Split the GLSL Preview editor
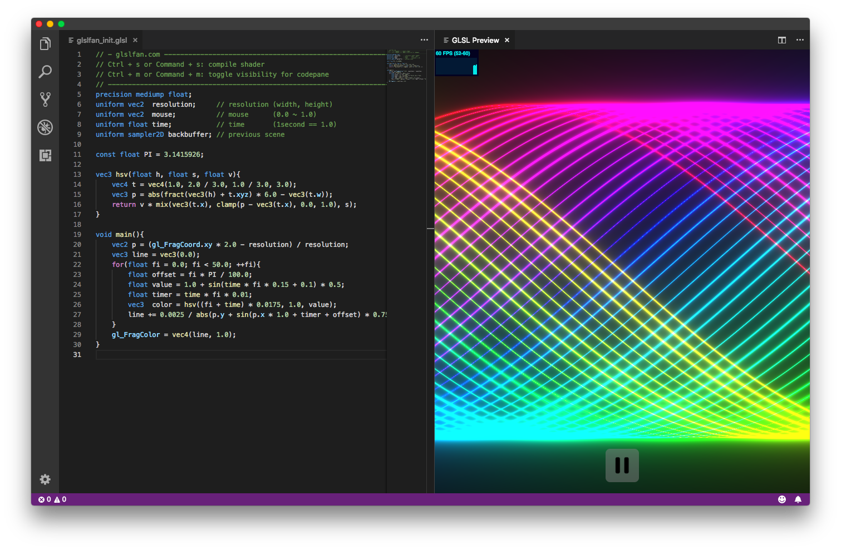This screenshot has height=550, width=841. (x=782, y=40)
